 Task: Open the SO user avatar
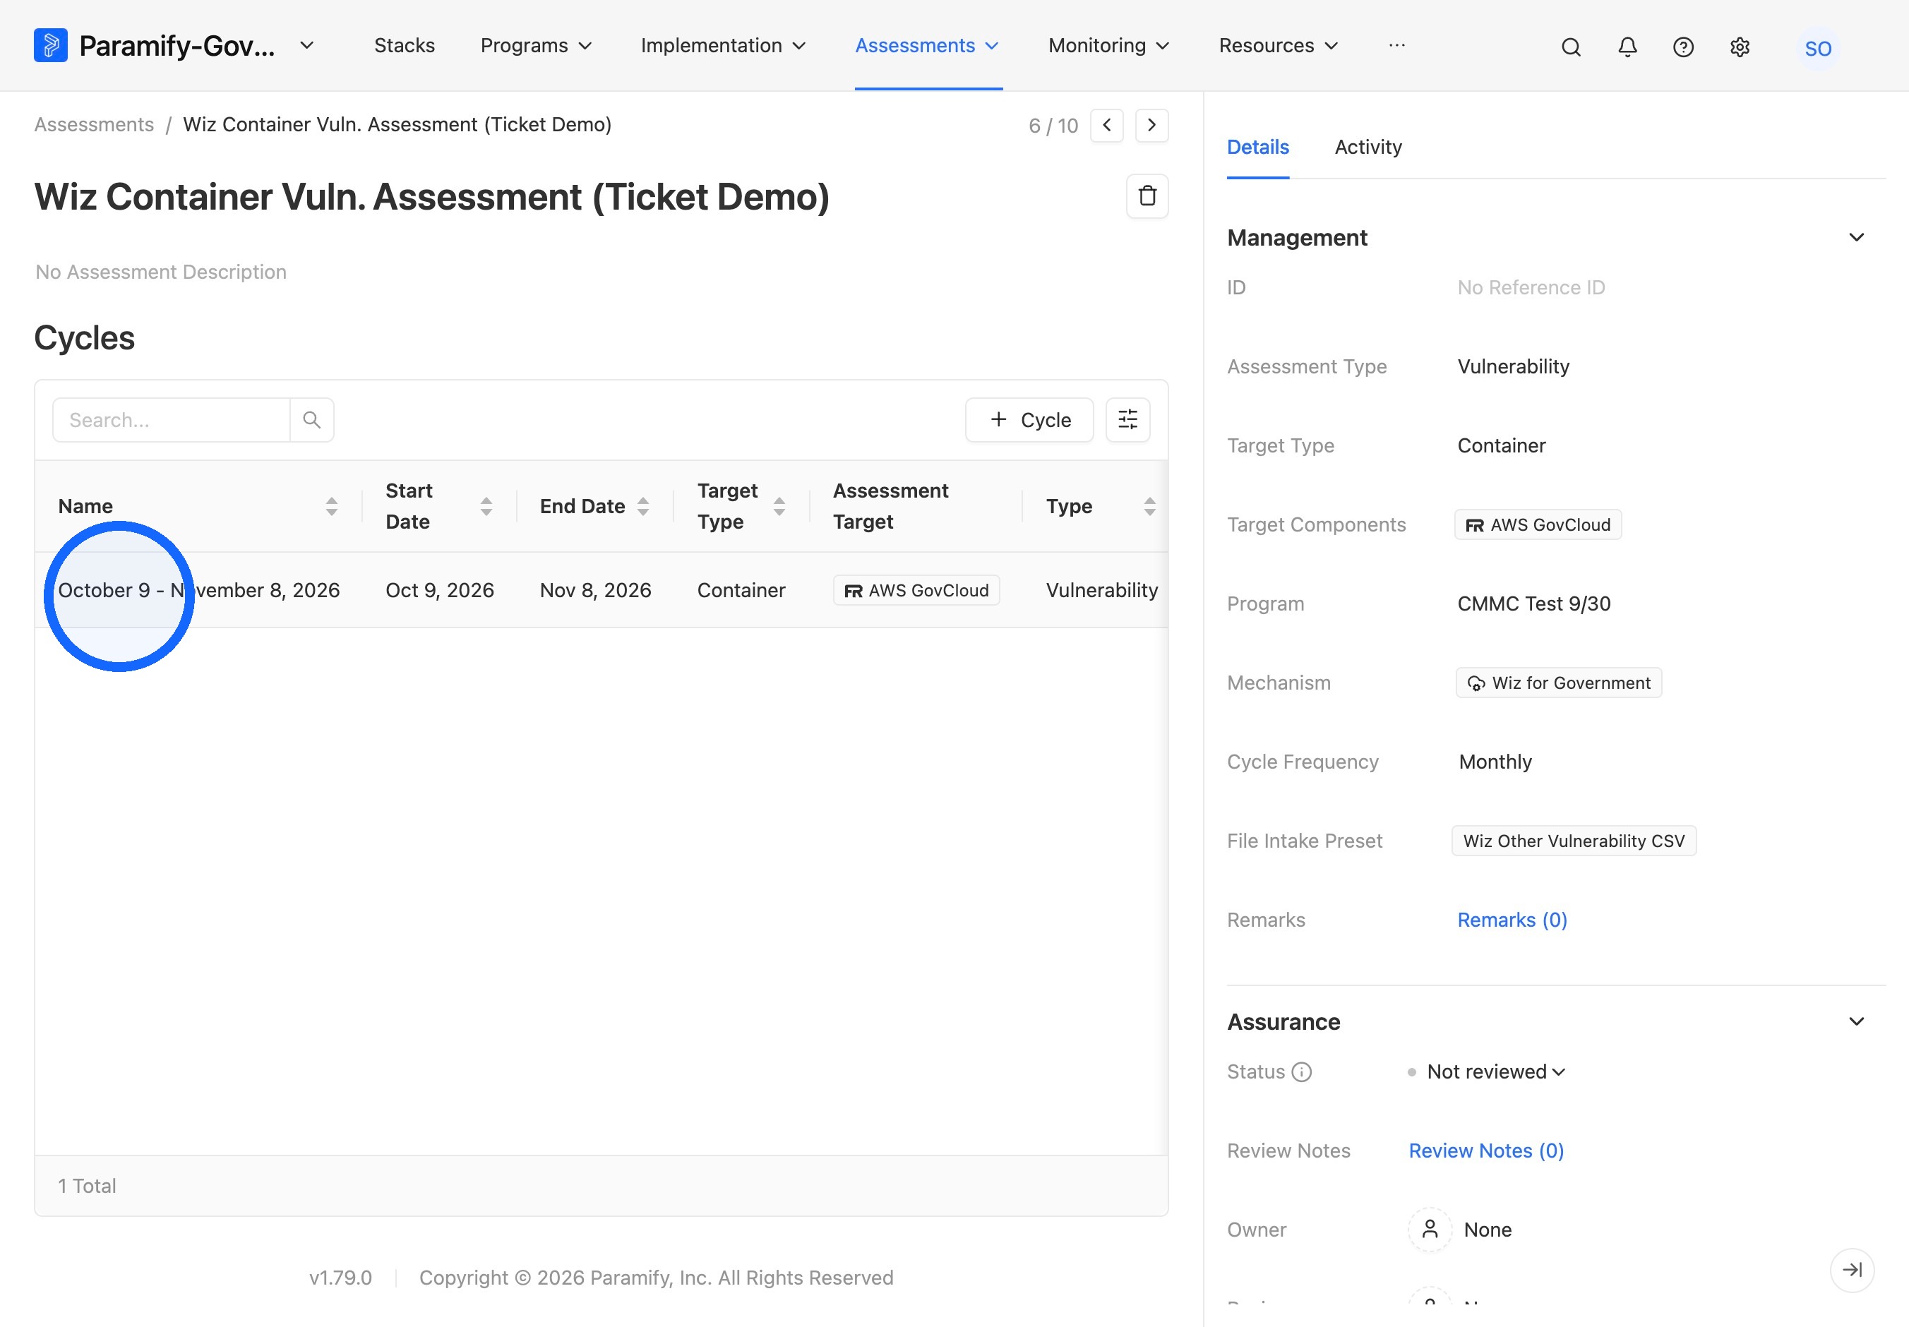tap(1817, 48)
